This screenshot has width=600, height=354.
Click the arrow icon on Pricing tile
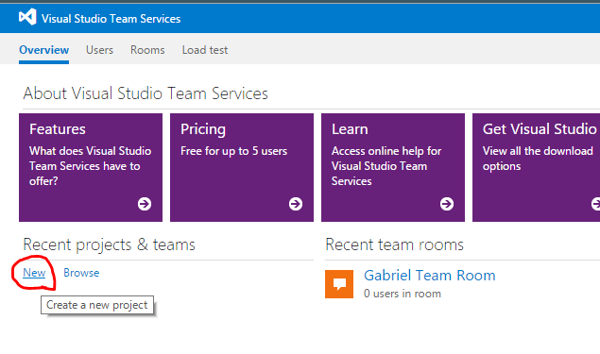(296, 204)
